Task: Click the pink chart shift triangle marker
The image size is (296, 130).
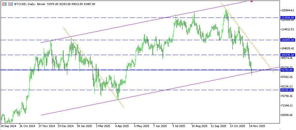Action: coord(251,1)
